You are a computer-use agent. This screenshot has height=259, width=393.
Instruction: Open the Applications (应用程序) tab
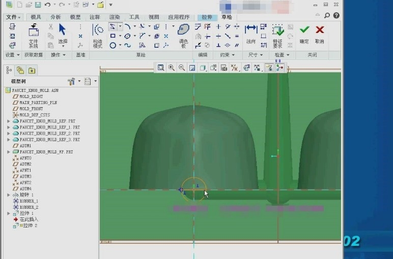[x=179, y=17]
